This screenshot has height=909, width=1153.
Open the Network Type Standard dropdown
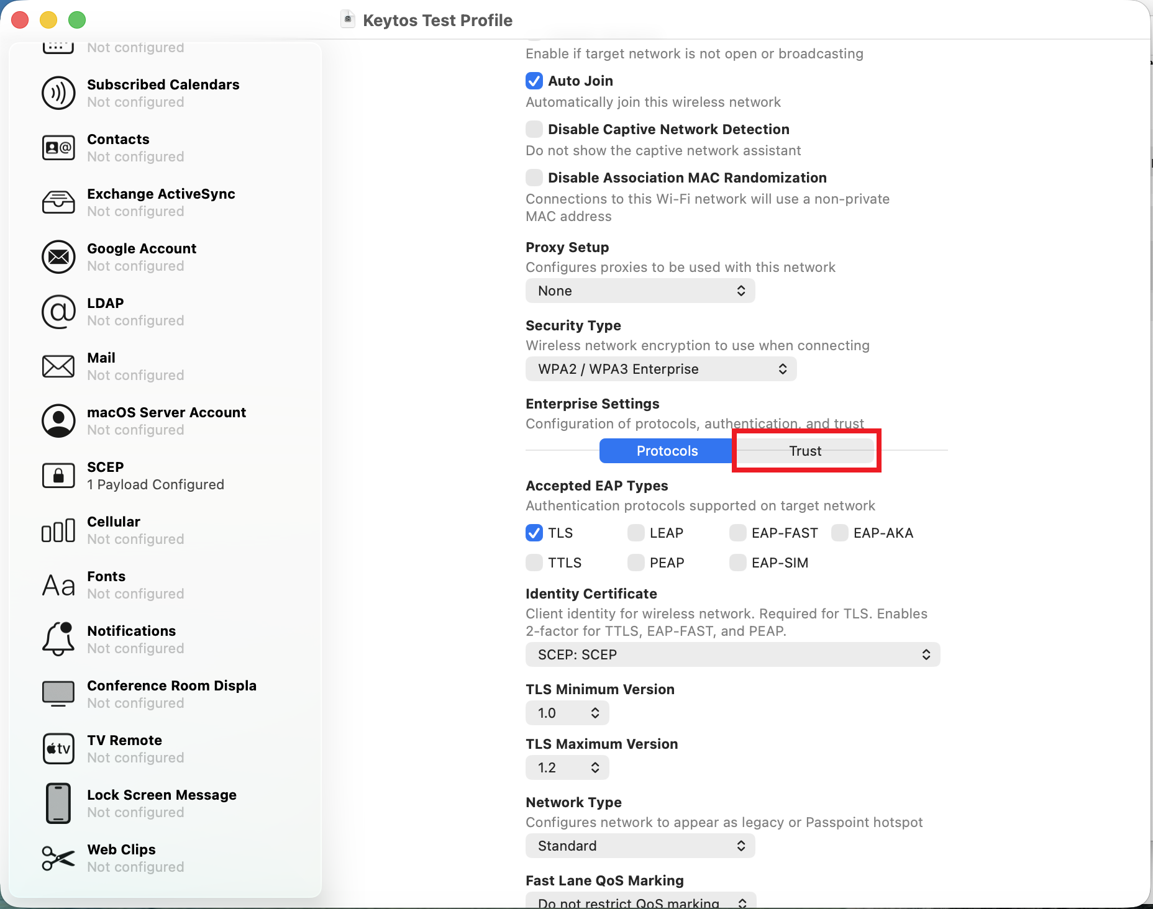(x=640, y=846)
